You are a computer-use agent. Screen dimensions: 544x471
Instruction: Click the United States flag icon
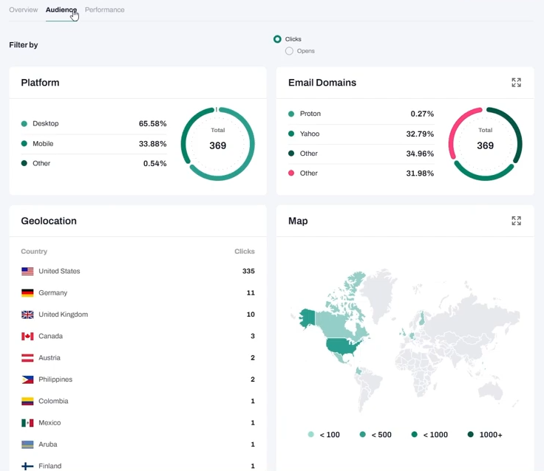[27, 272]
